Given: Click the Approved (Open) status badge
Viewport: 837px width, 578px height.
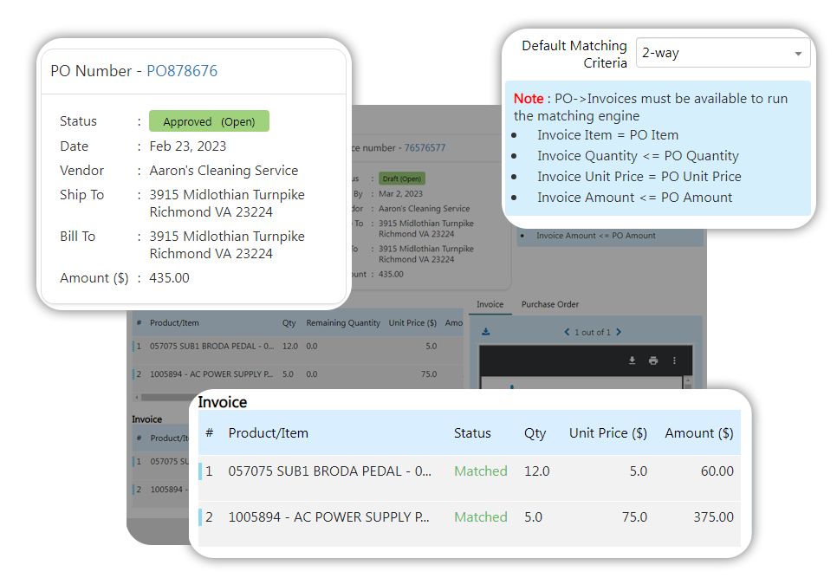Looking at the screenshot, I should point(209,121).
